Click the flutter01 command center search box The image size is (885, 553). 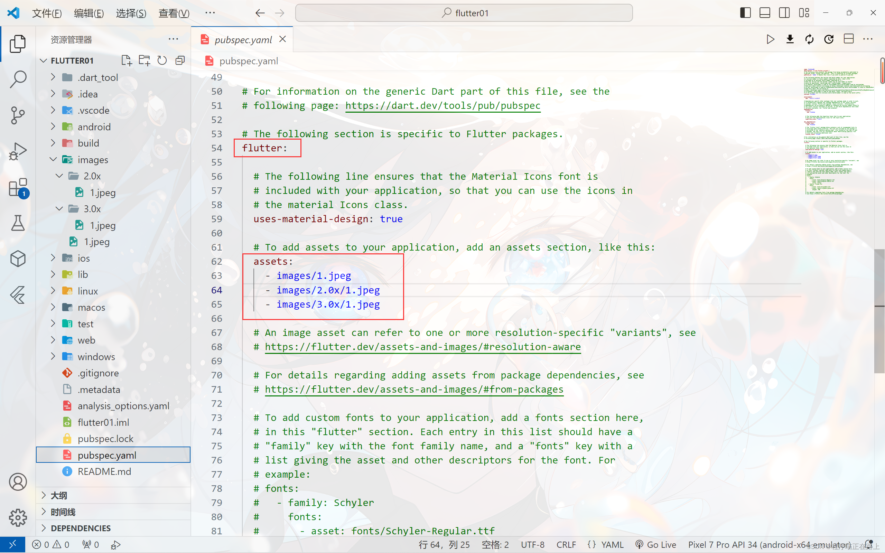(x=464, y=13)
